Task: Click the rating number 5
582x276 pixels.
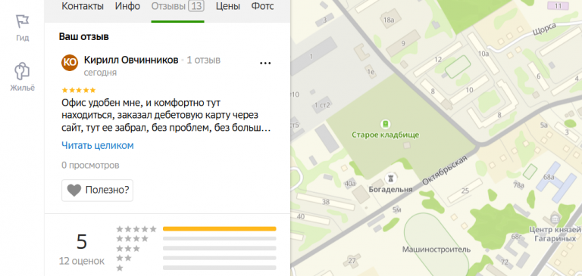Action: (x=82, y=242)
